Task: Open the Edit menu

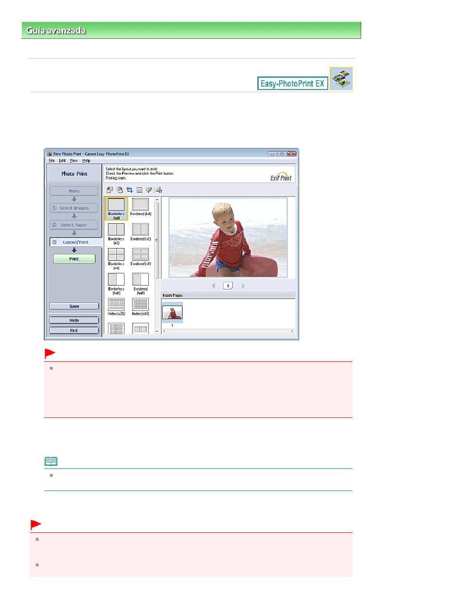Action: (x=62, y=160)
